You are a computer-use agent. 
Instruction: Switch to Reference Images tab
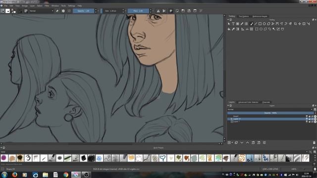pos(260,16)
